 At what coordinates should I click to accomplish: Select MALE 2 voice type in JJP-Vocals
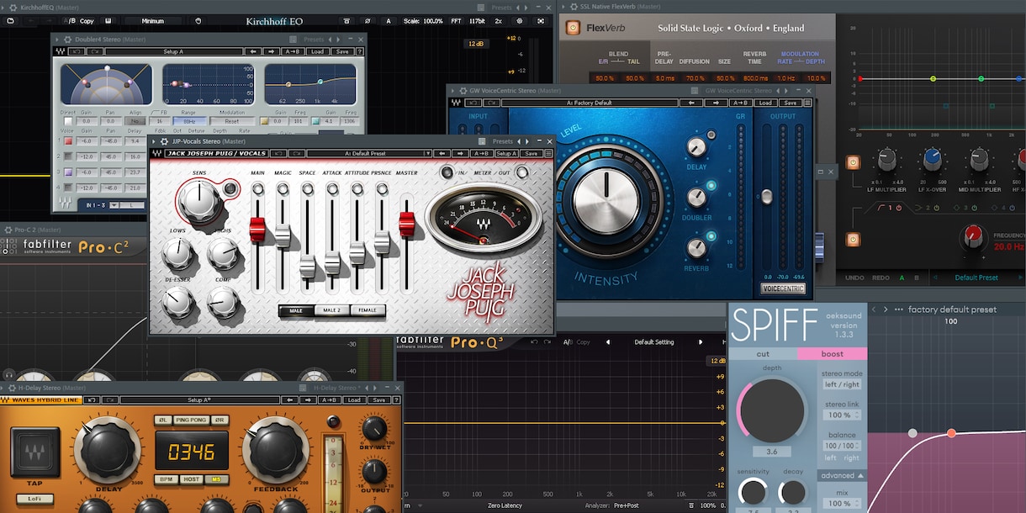tap(331, 310)
